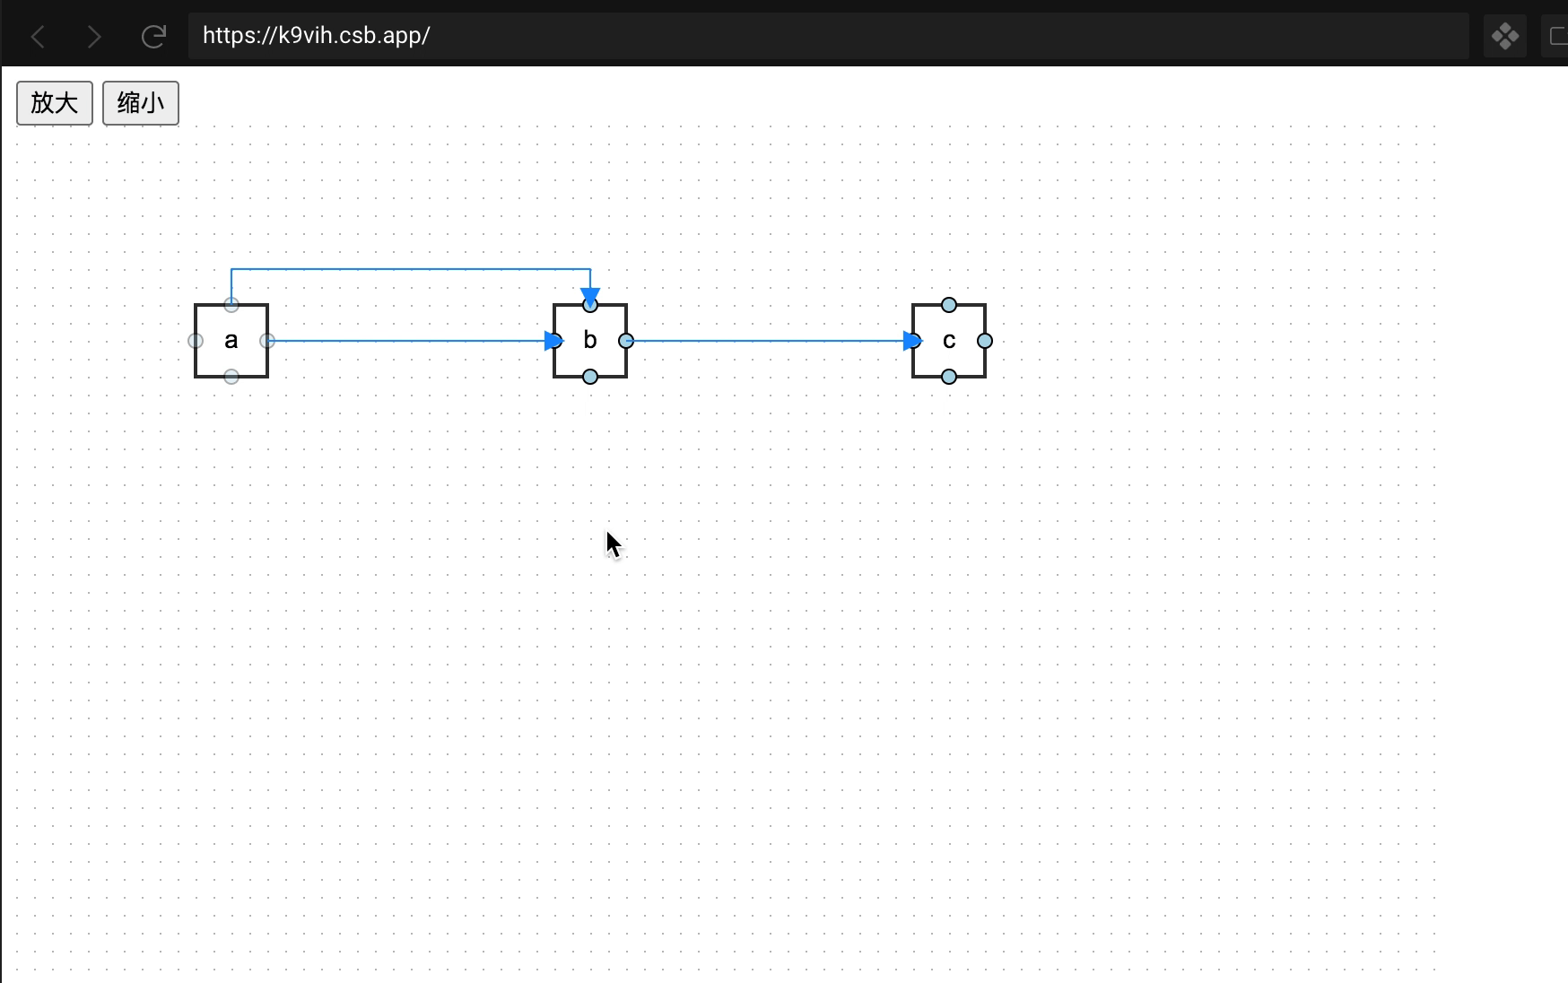The width and height of the screenshot is (1568, 983).
Task: Open the CodeSandbox icon beside the address bar
Action: pos(1505,36)
